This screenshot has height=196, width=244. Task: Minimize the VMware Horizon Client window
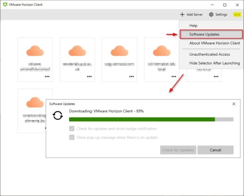coord(212,5)
